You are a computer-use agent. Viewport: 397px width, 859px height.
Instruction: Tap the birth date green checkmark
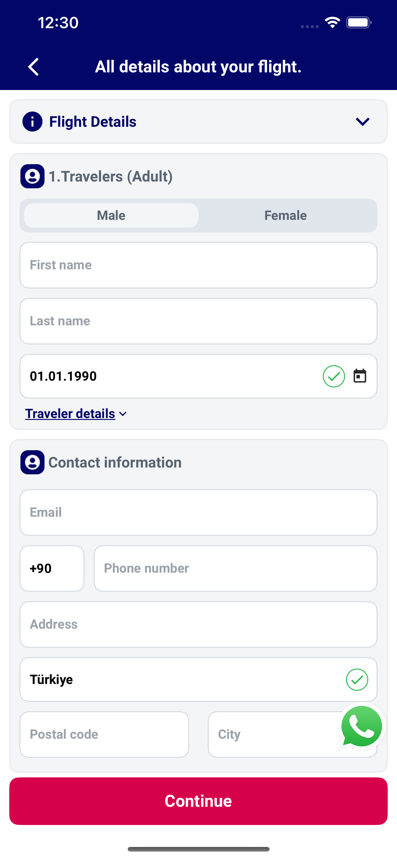pos(334,376)
